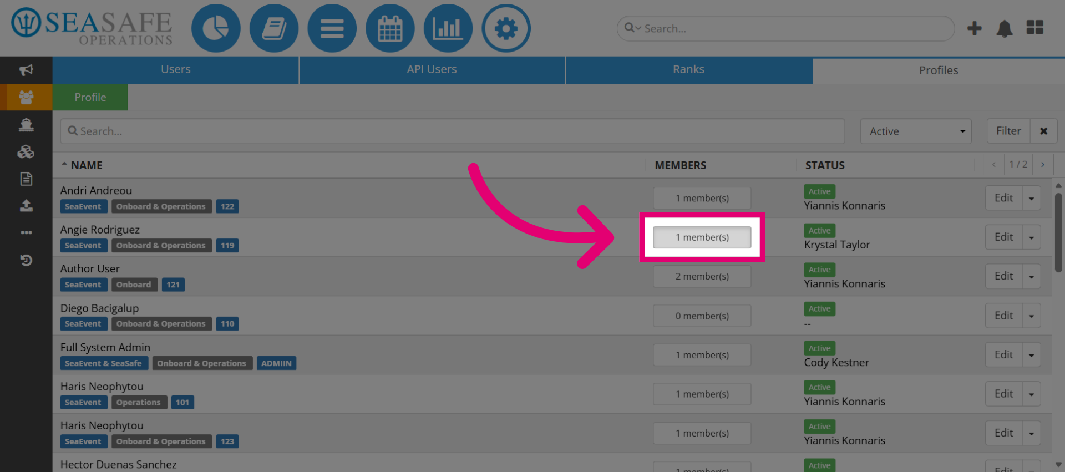Open the history sidebar icon

(x=26, y=260)
